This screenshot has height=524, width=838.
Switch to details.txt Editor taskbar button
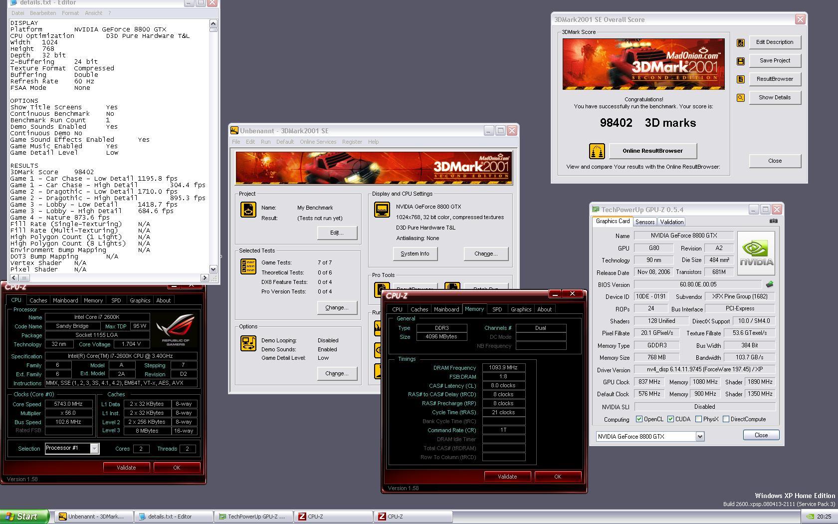tap(174, 517)
